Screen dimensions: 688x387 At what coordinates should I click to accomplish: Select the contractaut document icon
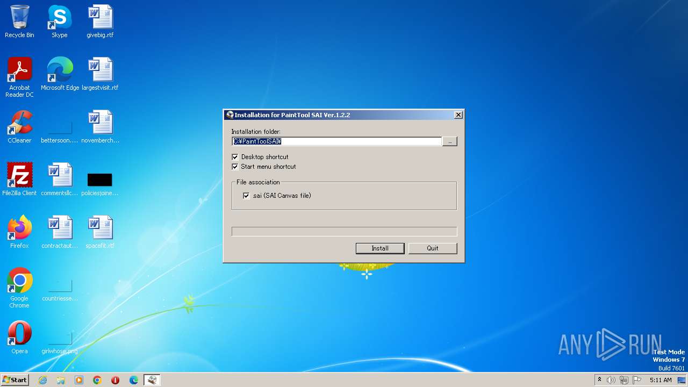click(x=60, y=232)
